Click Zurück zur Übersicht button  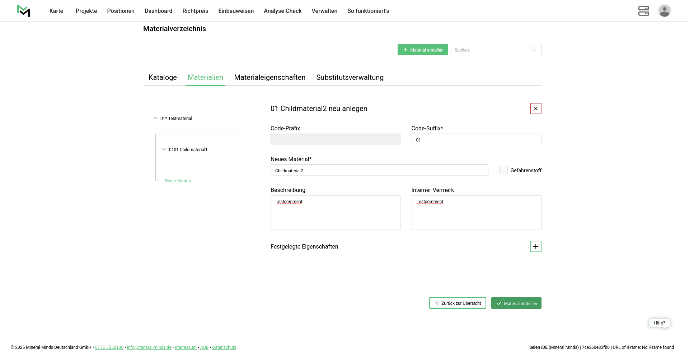click(458, 303)
